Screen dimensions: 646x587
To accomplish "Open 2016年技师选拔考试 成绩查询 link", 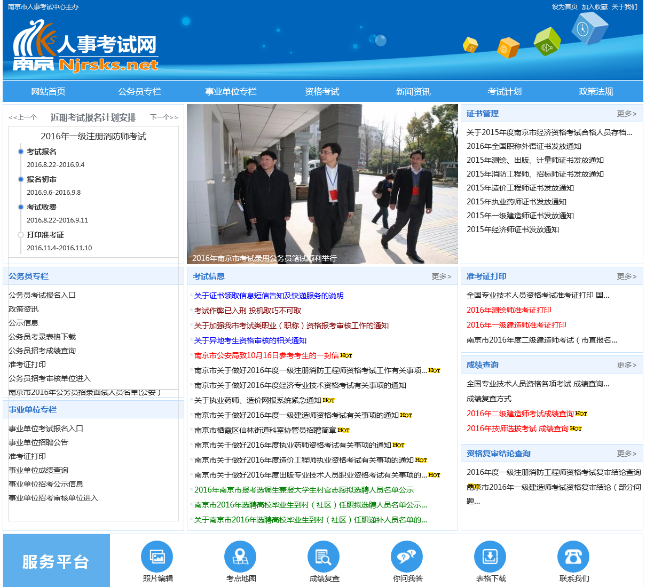I will [517, 429].
